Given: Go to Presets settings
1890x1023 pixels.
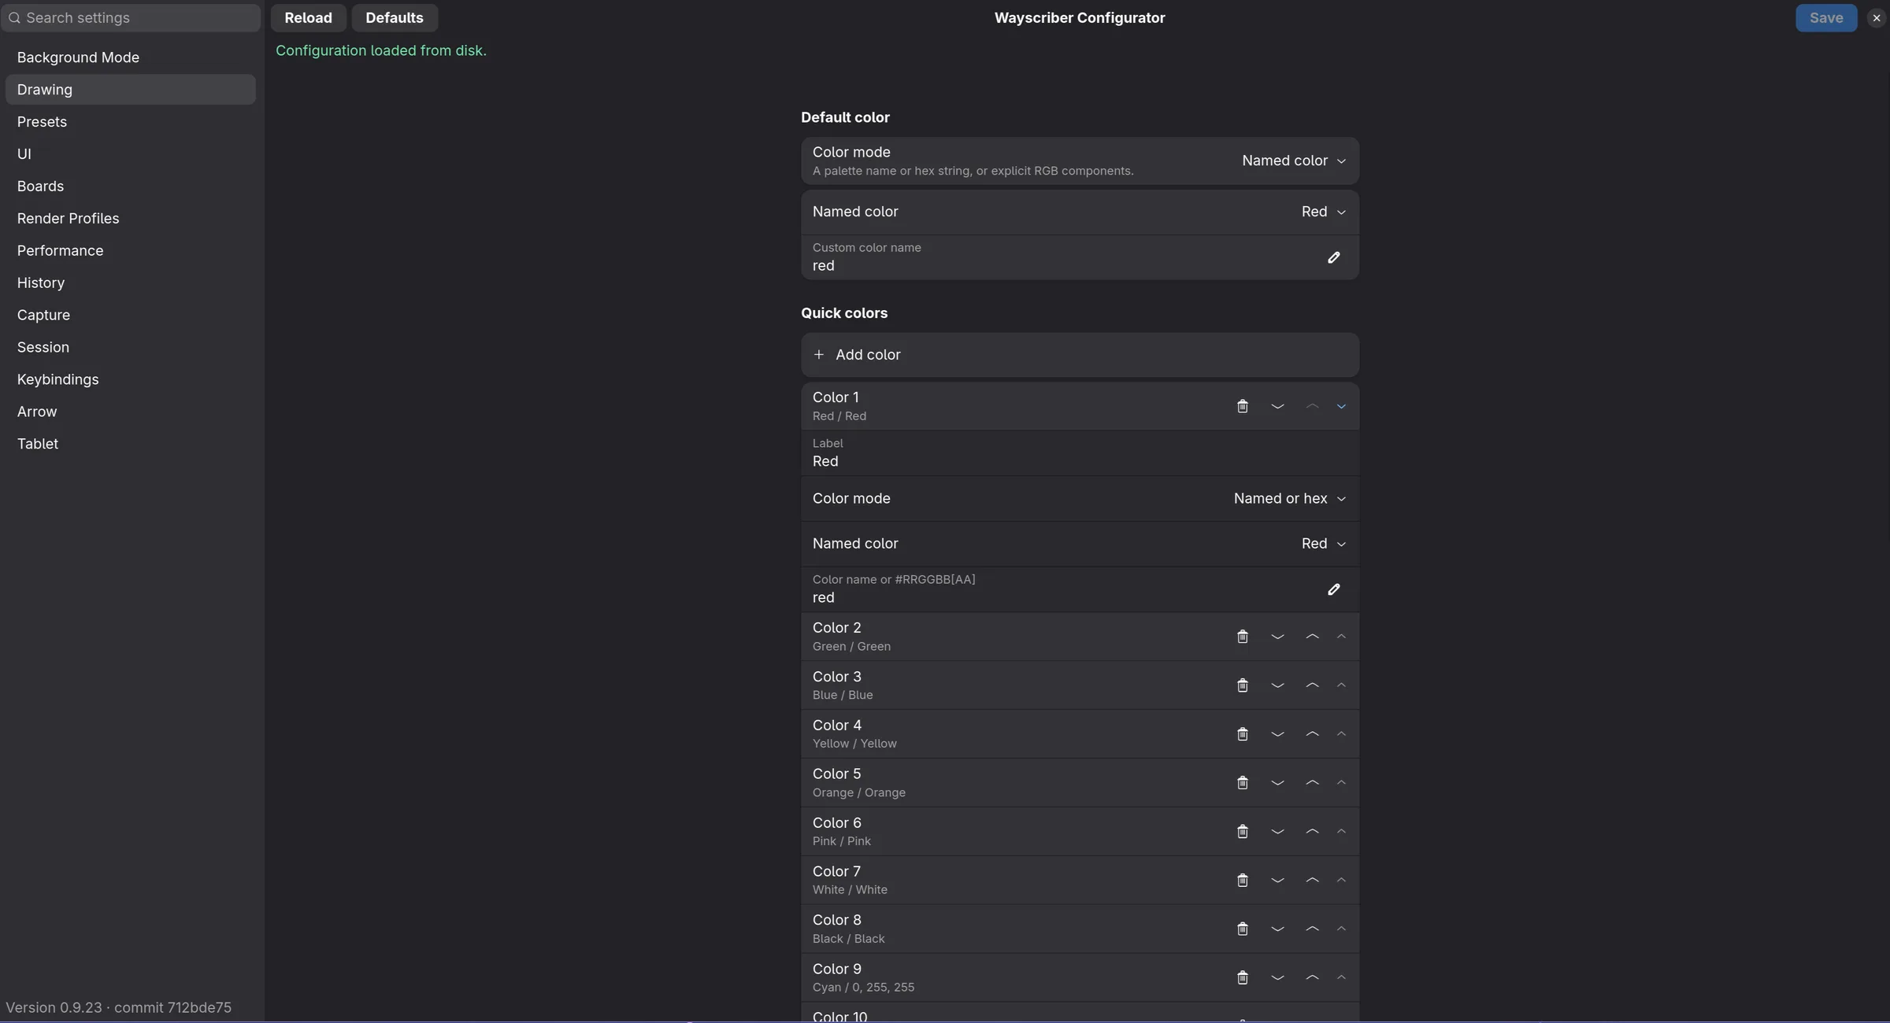Looking at the screenshot, I should point(130,122).
